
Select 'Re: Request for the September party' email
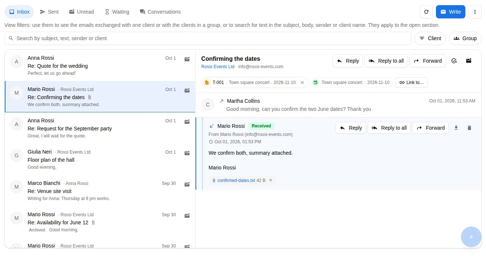(100, 128)
